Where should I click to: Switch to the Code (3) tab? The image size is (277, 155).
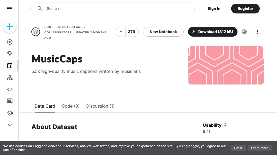point(71,106)
